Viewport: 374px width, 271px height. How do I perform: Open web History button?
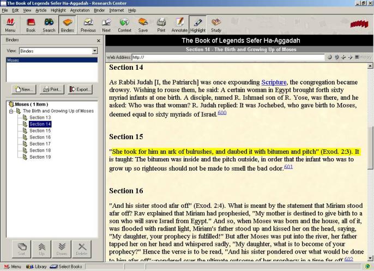[363, 57]
